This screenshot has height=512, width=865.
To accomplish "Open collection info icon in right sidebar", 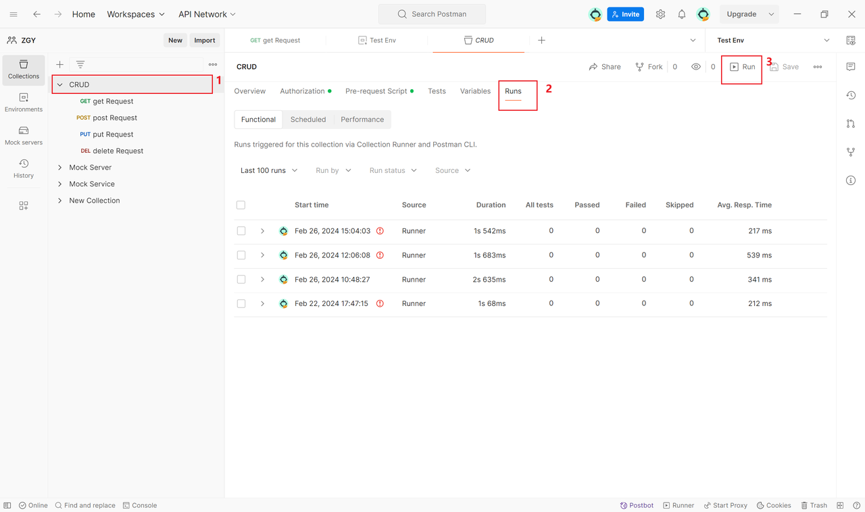I will click(851, 180).
